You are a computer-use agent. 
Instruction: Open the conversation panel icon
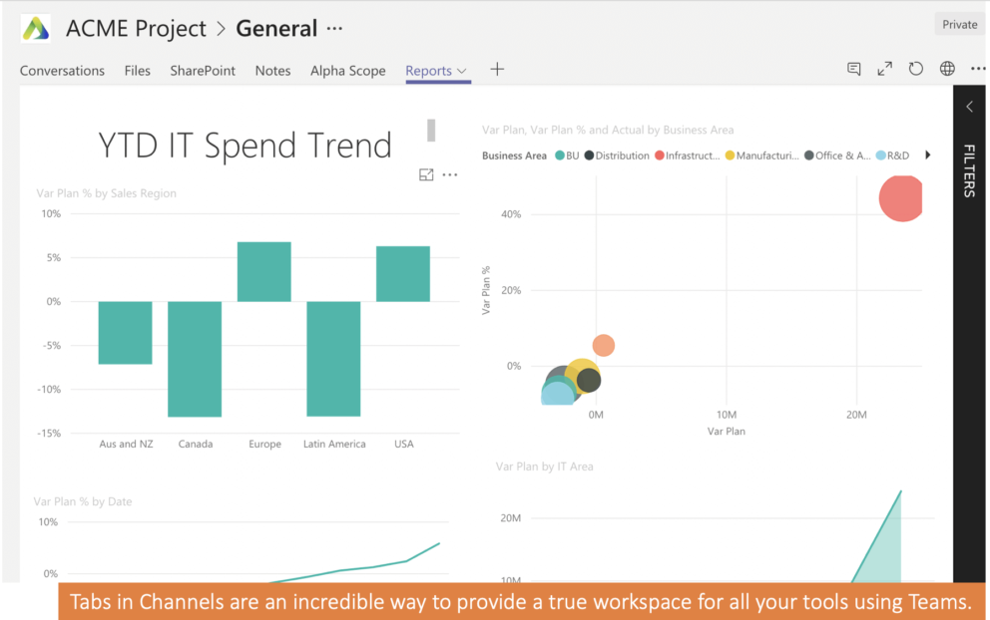pyautogui.click(x=854, y=69)
